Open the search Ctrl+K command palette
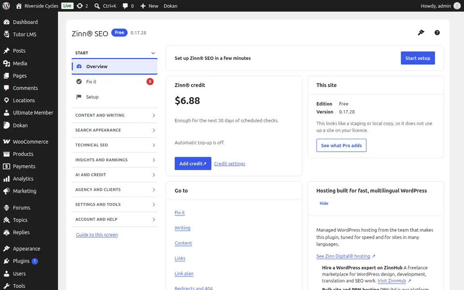This screenshot has width=464, height=290. pyautogui.click(x=105, y=6)
